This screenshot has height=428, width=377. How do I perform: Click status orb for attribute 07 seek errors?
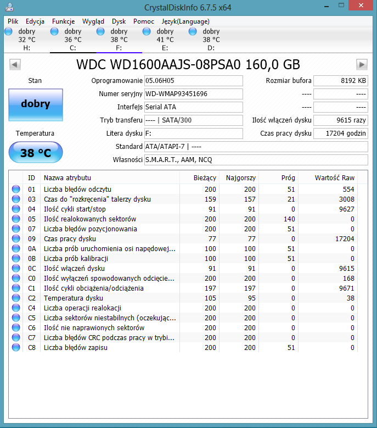(x=16, y=229)
